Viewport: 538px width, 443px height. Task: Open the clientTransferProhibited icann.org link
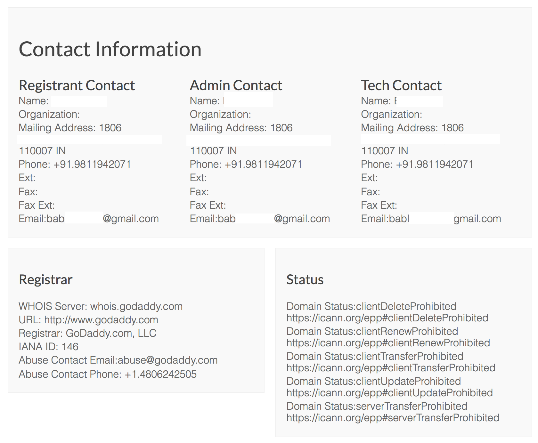point(391,368)
